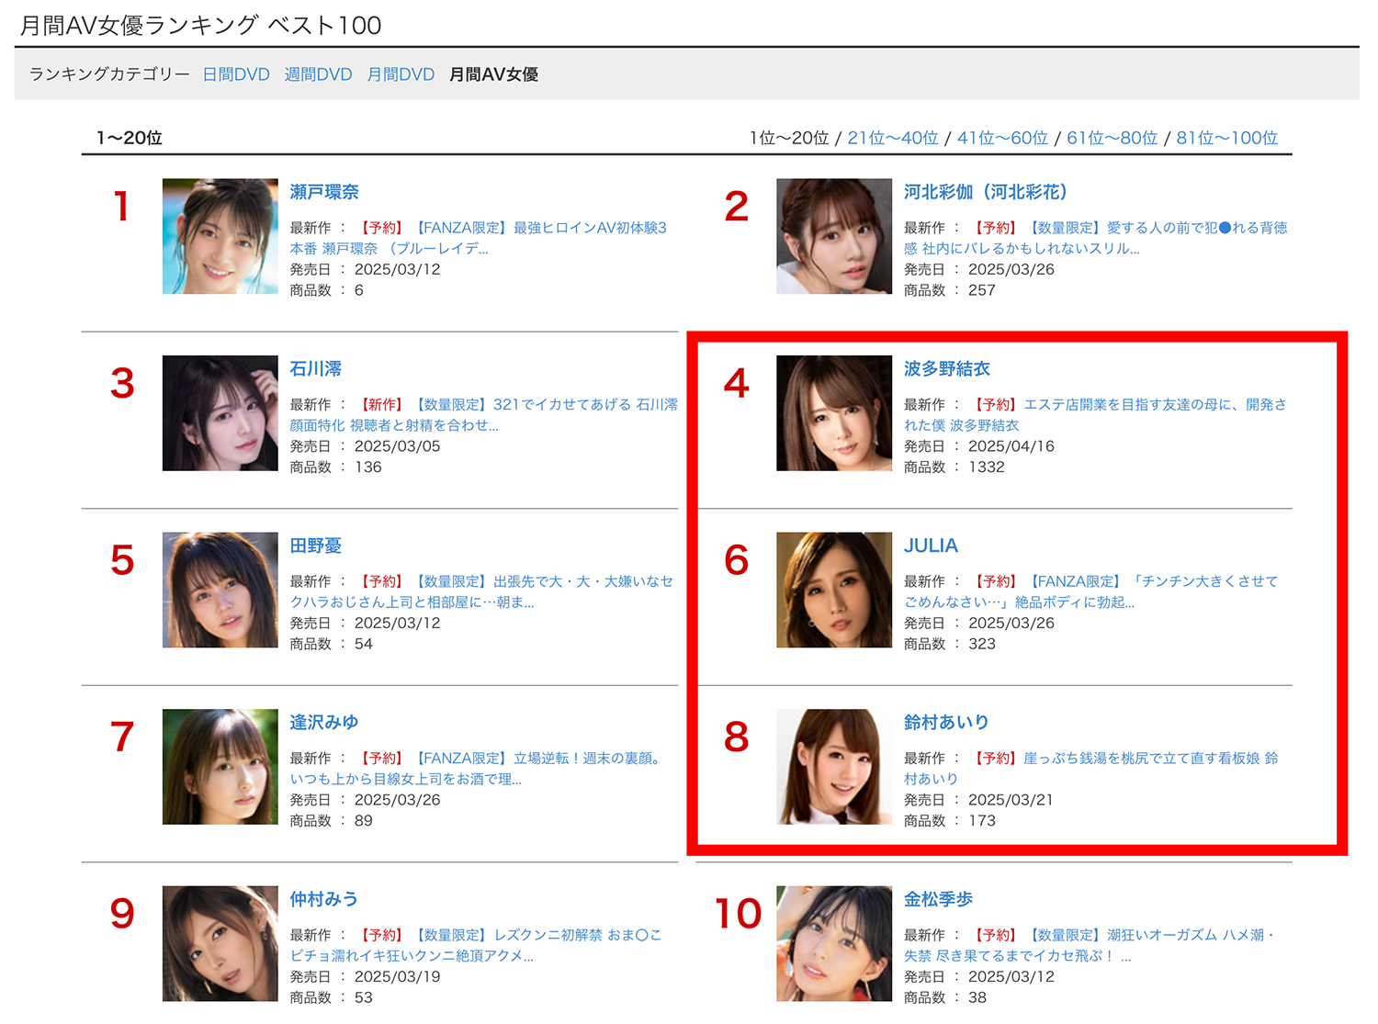Image resolution: width=1378 pixels, height=1024 pixels.
Task: Open rank 4's latest work title link
Action: point(1095,414)
